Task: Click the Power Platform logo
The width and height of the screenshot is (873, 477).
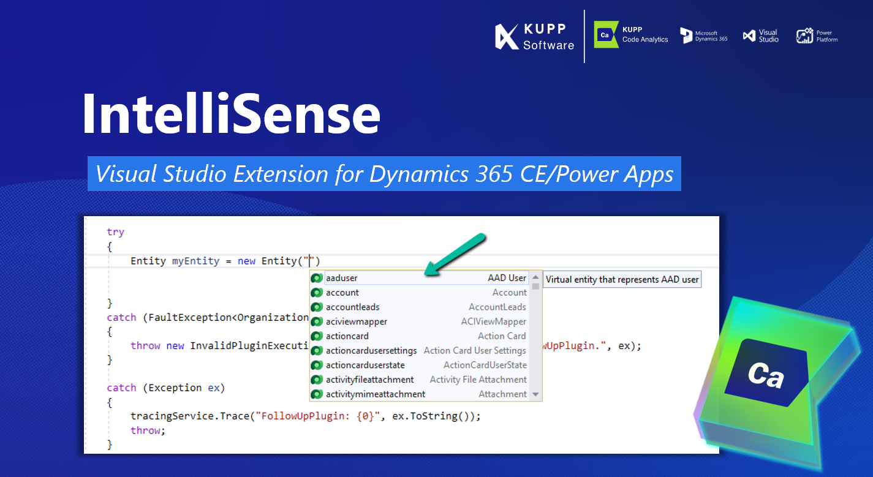Action: pyautogui.click(x=817, y=36)
